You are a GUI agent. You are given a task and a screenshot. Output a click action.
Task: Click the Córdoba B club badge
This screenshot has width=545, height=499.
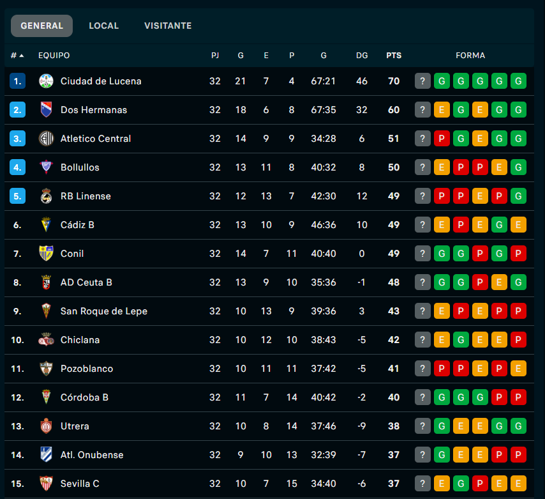(46, 397)
